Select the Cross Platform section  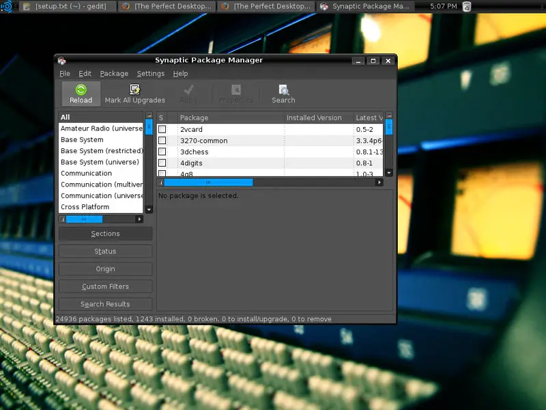[x=100, y=207]
